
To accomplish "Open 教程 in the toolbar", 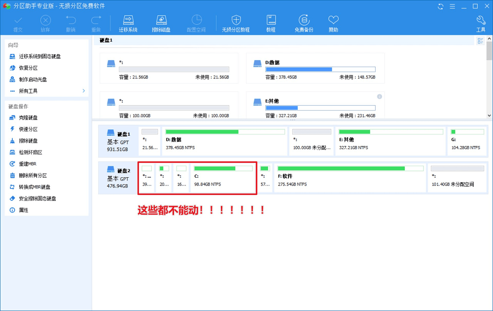I will [271, 23].
